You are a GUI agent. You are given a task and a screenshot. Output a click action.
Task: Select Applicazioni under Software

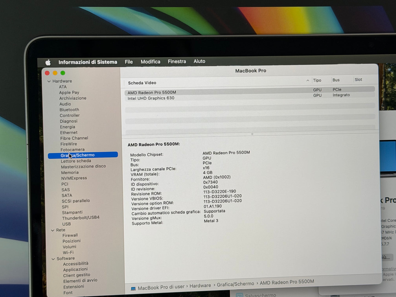(75, 269)
